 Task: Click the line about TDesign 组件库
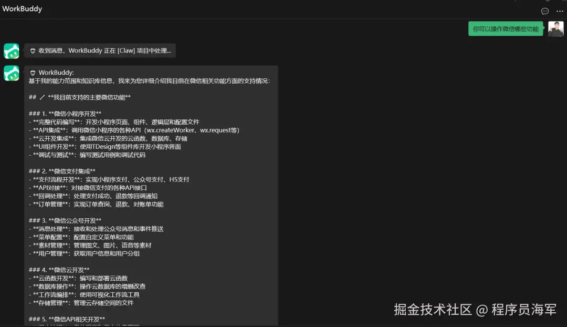coord(105,147)
